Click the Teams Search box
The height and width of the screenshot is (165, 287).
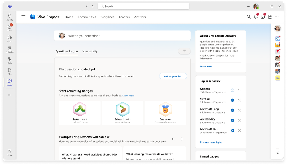pyautogui.click(x=144, y=6)
